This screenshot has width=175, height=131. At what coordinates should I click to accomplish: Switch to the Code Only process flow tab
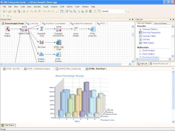32,24
